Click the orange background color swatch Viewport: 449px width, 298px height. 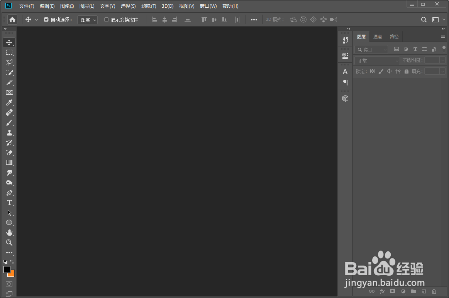click(12, 274)
